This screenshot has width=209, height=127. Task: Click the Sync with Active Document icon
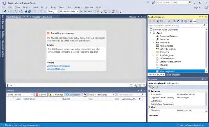coord(174,21)
